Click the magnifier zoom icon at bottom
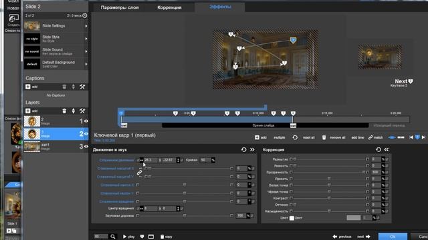This screenshot has width=428, height=240. click(x=113, y=237)
